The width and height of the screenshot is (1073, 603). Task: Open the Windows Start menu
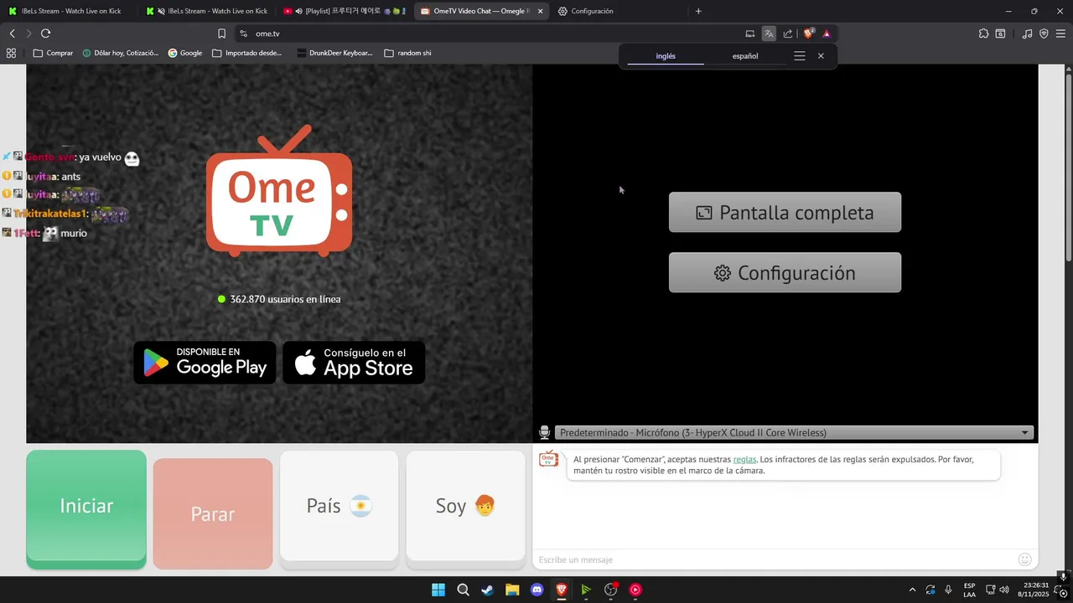pos(438,590)
